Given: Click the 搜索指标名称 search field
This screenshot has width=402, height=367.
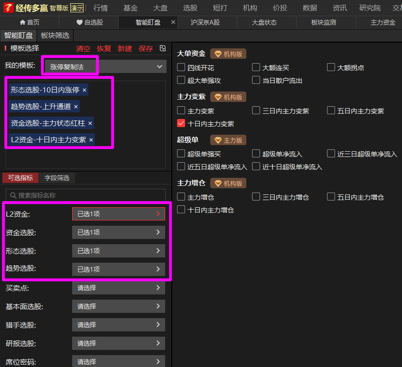Looking at the screenshot, I should tap(85, 195).
